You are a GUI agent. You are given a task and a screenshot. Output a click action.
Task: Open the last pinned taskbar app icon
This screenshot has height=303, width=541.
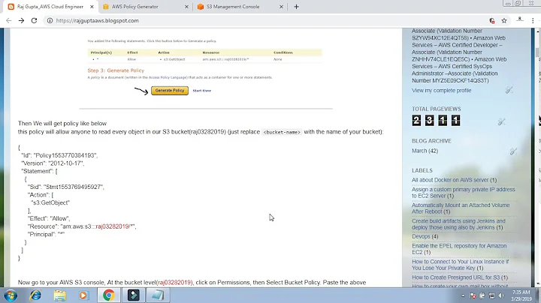[x=158, y=295]
